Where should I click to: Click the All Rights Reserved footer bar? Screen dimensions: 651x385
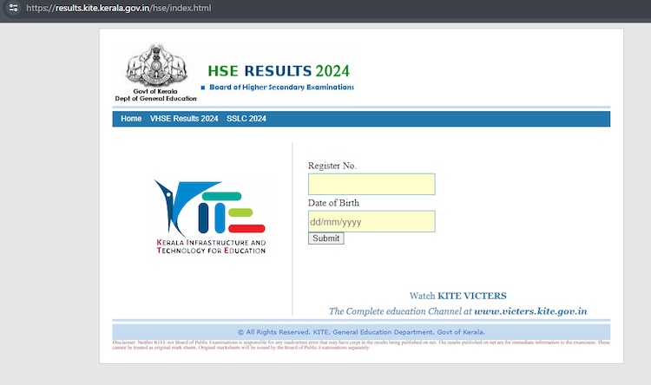coord(361,332)
